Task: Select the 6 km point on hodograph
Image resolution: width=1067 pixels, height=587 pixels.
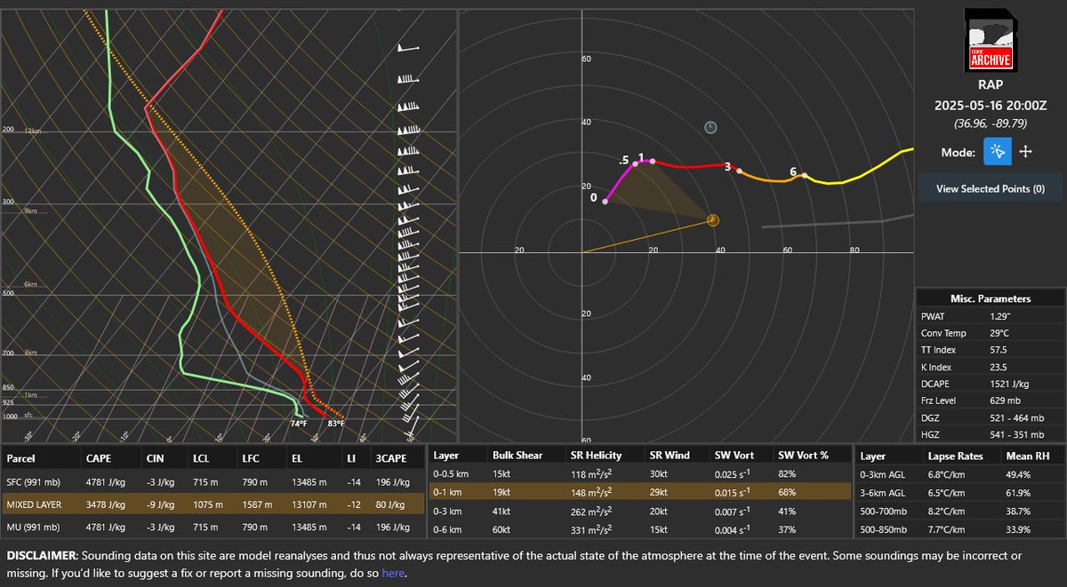Action: 804,175
